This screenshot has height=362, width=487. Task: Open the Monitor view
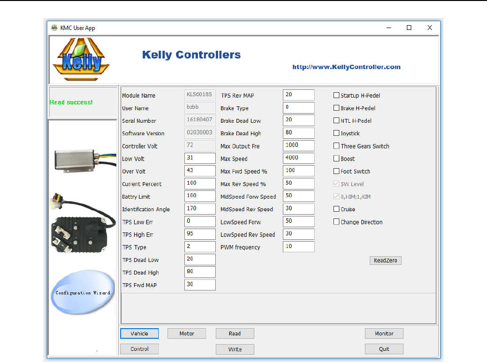(x=384, y=333)
